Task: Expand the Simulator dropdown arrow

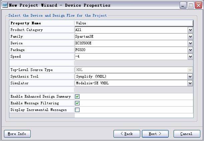Action: tap(190, 83)
